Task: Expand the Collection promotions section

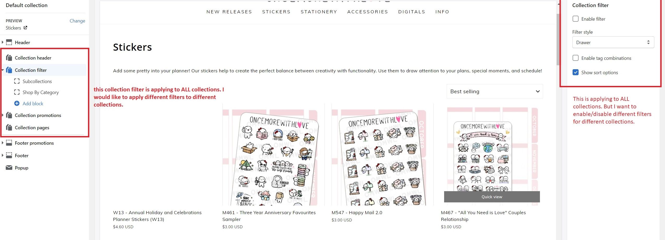Action: (3, 115)
